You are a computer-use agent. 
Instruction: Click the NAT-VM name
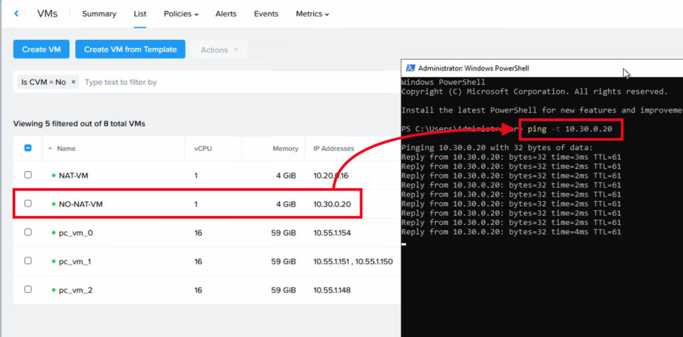point(73,175)
